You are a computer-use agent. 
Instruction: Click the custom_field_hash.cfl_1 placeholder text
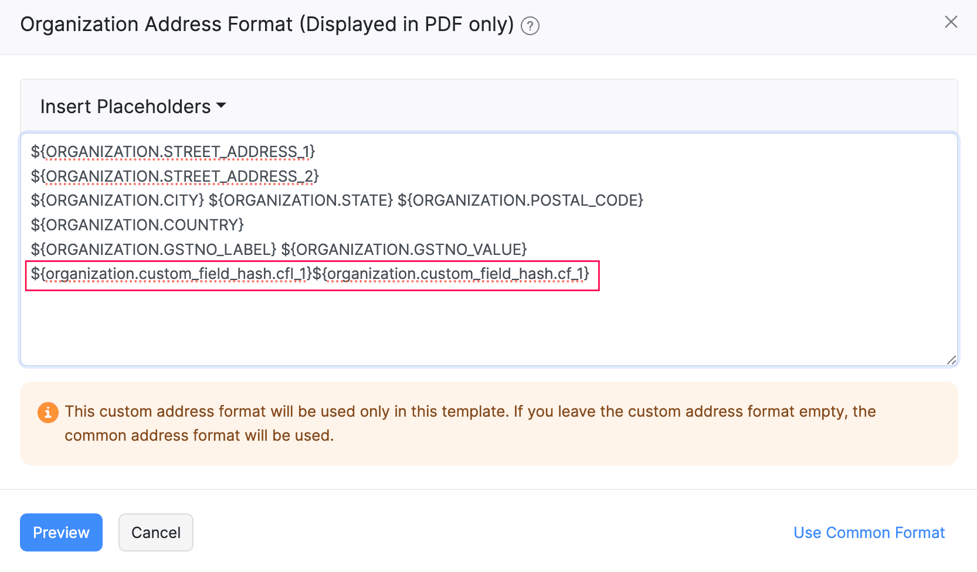[171, 274]
